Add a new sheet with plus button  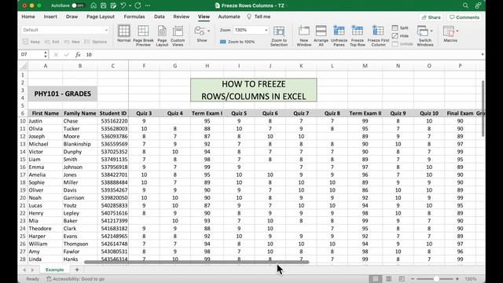tap(77, 270)
